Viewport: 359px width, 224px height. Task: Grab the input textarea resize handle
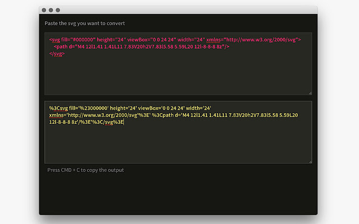tap(310, 92)
